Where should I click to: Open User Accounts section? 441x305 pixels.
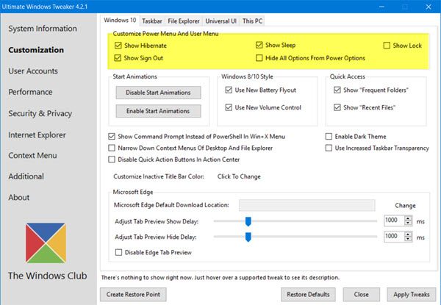(x=33, y=71)
